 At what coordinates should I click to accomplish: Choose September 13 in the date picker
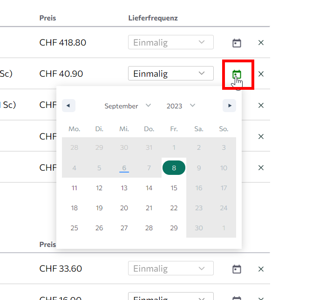click(x=124, y=188)
